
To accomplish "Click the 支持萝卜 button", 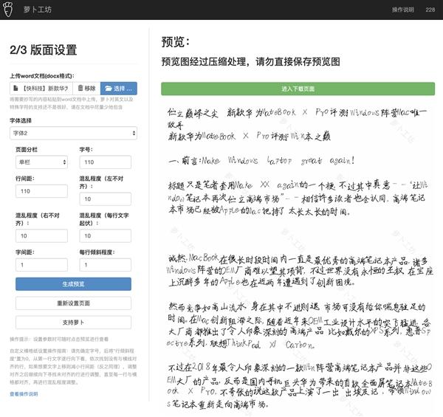I will pos(73,323).
